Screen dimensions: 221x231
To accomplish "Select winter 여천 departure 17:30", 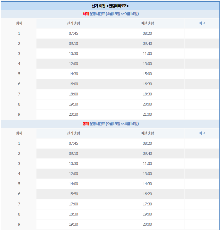I will (x=147, y=204).
